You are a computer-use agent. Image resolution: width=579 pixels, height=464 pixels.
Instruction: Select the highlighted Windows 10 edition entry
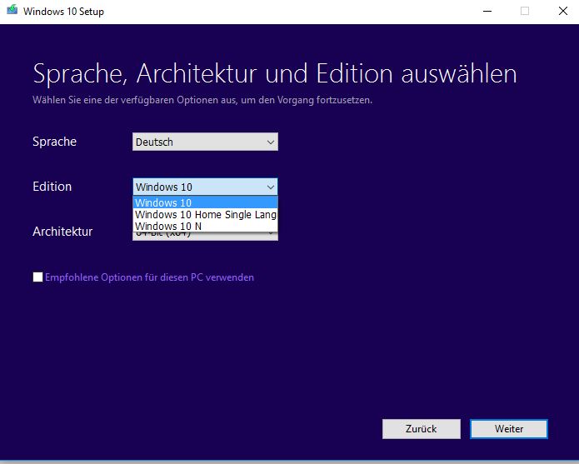point(205,202)
